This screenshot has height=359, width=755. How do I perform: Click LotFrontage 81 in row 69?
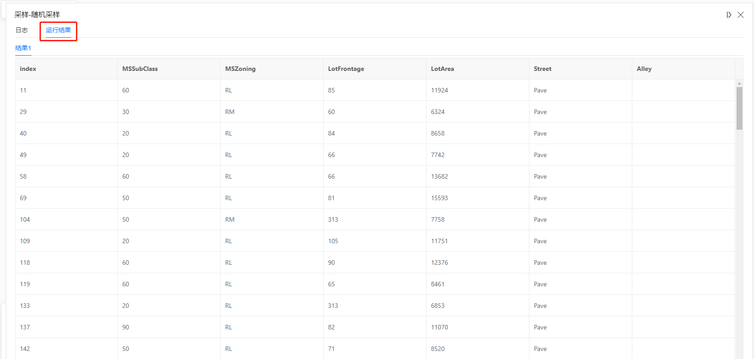tap(331, 198)
